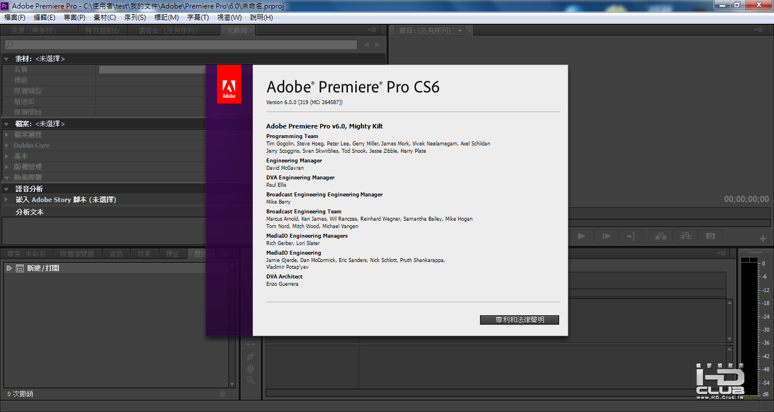Close the 節目: (沒有序列) tab
Screen dimensions: 774x412
(x=469, y=31)
